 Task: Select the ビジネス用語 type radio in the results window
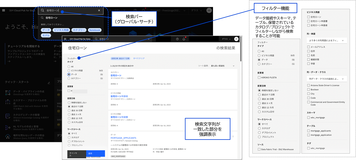pos(69,71)
